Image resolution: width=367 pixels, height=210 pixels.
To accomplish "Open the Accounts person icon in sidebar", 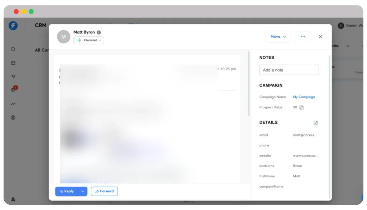I will pos(13,117).
